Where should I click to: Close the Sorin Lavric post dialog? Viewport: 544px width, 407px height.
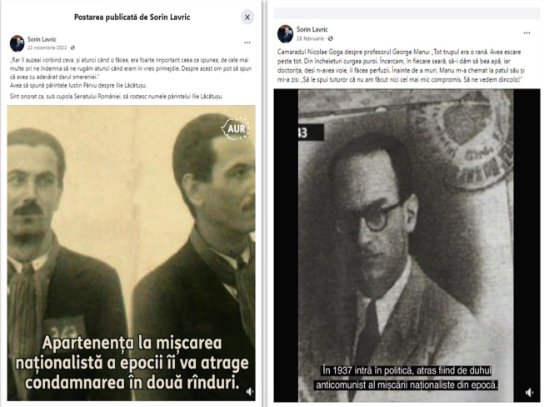coord(247,17)
